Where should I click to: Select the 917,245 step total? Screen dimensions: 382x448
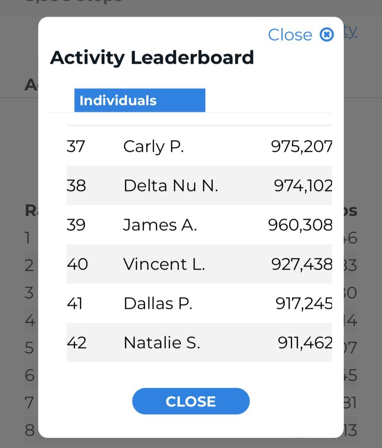303,303
